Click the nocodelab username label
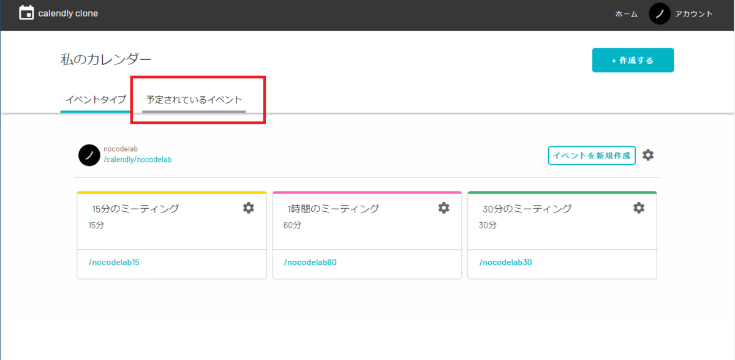 [121, 149]
